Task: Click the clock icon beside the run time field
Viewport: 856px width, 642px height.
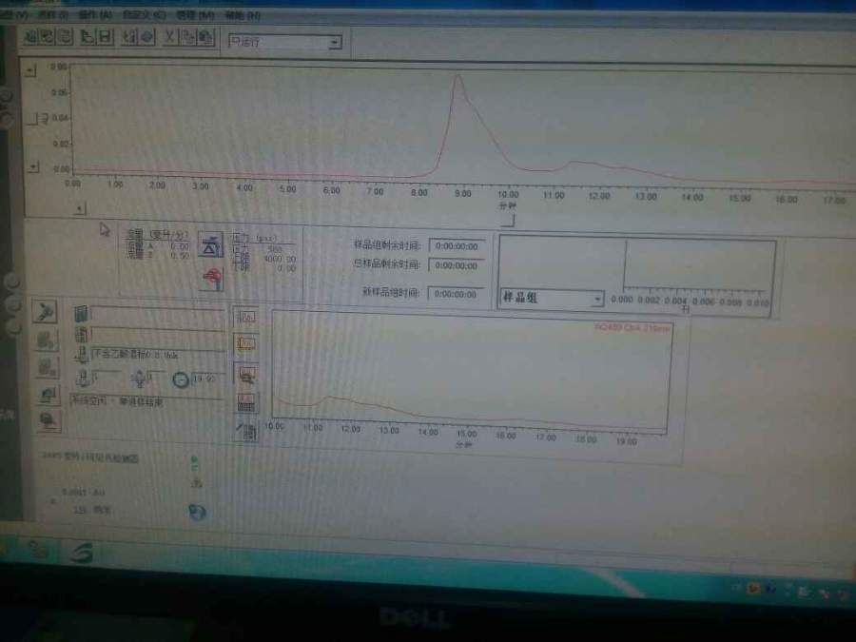Action: 181,379
